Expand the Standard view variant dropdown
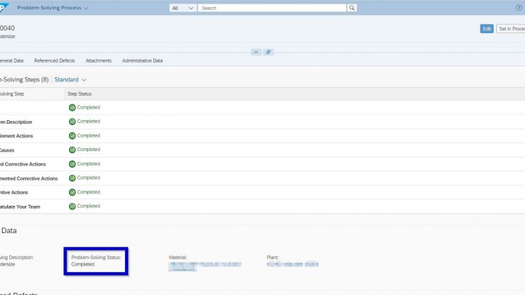525x295 pixels. coord(70,79)
